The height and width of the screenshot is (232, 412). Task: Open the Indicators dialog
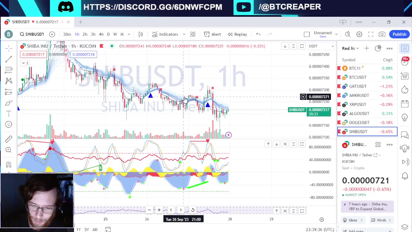165,34
